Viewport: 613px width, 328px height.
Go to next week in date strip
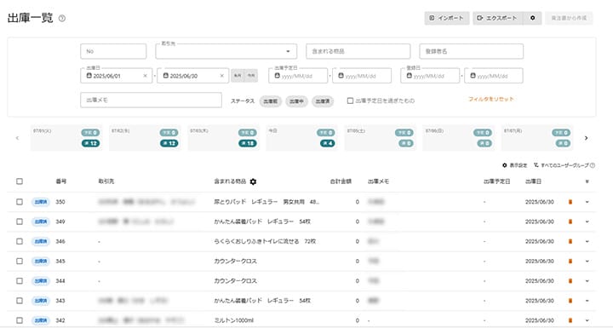[x=586, y=138]
